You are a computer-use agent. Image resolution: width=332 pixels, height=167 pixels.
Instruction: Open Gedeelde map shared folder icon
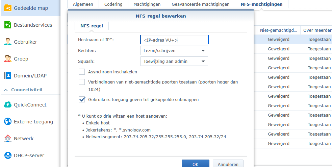(x=8, y=8)
